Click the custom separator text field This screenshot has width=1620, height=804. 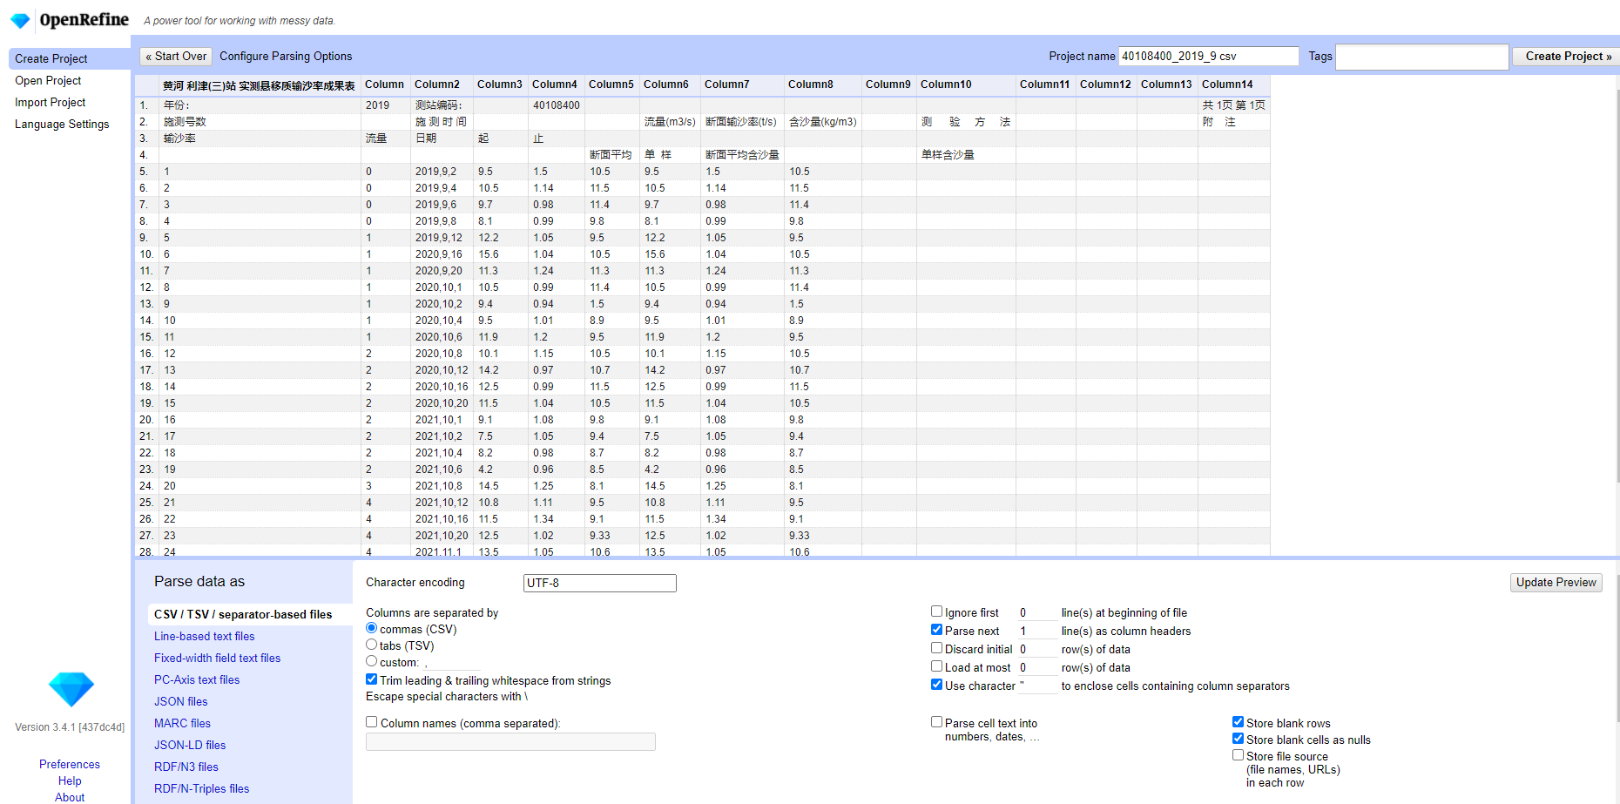[x=451, y=662]
